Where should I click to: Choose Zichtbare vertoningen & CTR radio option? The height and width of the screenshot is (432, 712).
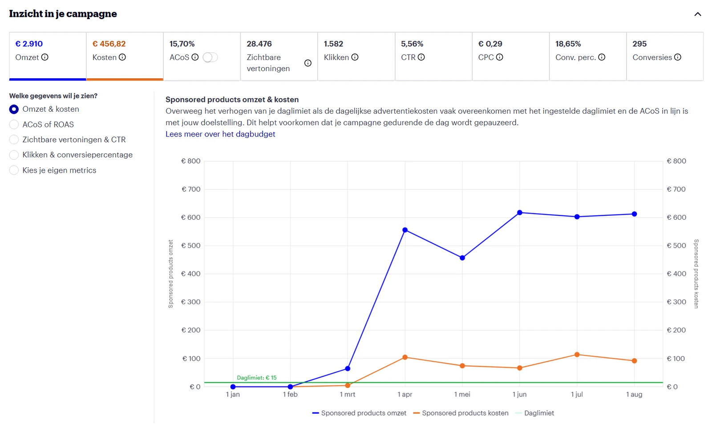tap(14, 140)
